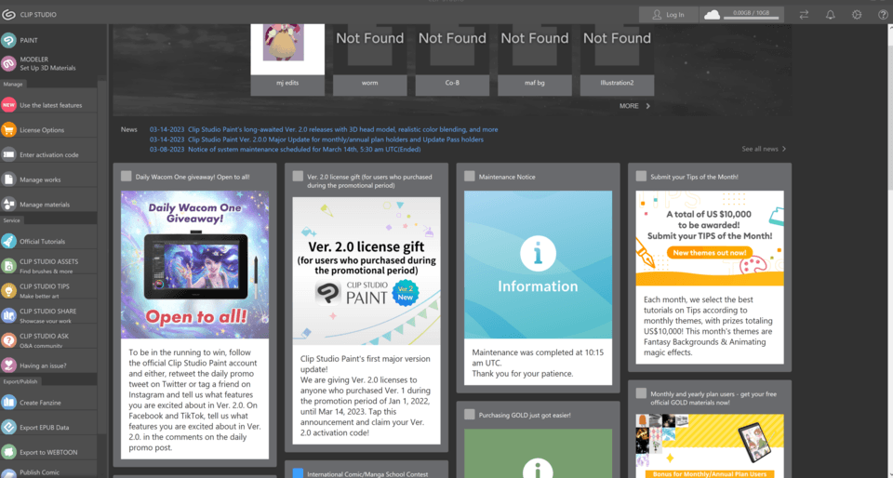The width and height of the screenshot is (893, 478).
Task: Select Use the latest features label
Action: [x=50, y=105]
